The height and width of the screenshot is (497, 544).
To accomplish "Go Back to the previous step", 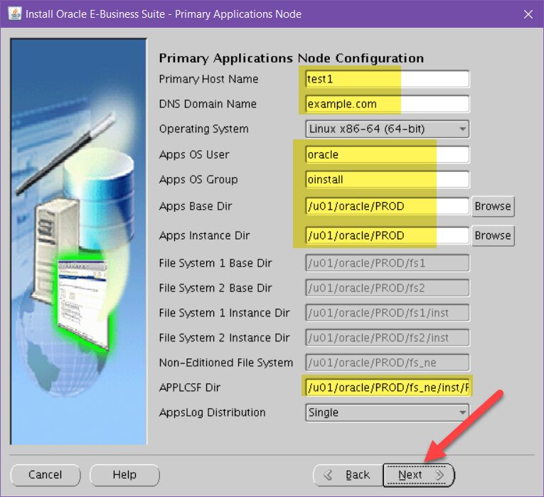I will pos(348,475).
